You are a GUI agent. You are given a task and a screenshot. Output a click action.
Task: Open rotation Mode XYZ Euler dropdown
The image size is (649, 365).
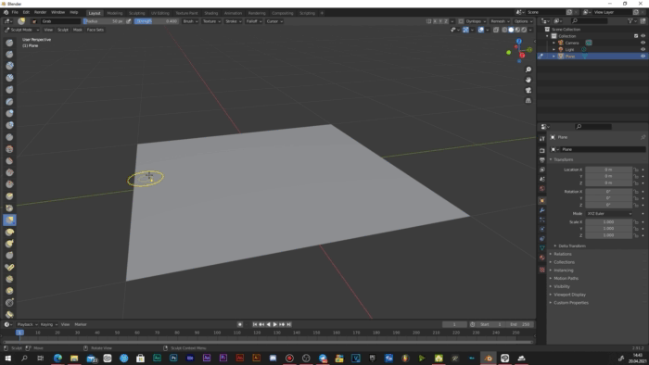(x=609, y=214)
